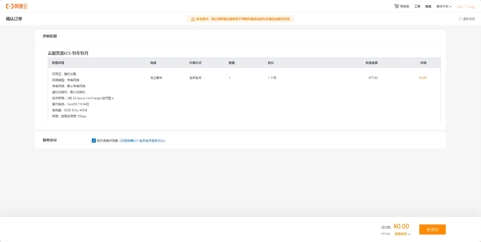The height and width of the screenshot is (242, 481).
Task: Select the 云服务器ECS-包年包月 product title
Action: click(68, 53)
